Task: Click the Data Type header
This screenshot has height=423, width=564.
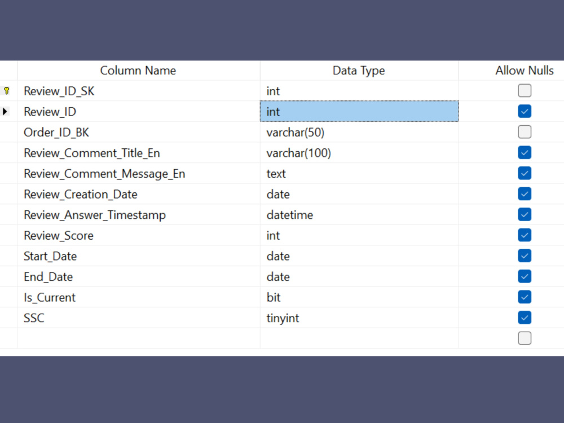Action: (359, 70)
